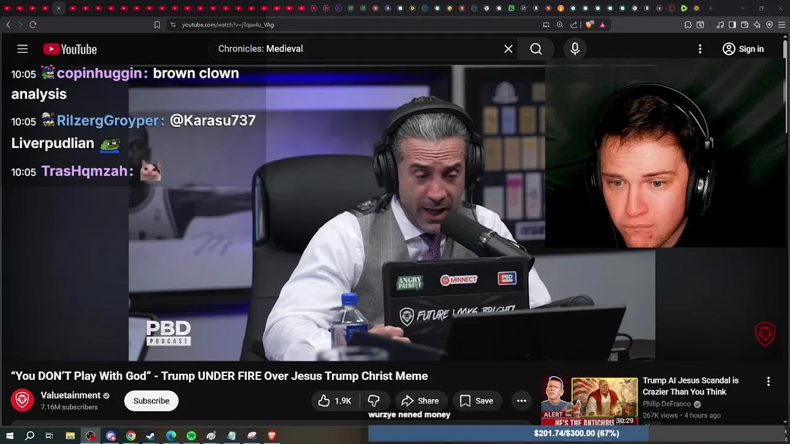Switch to the orange circle tab
The width and height of the screenshot is (790, 444).
[x=560, y=8]
